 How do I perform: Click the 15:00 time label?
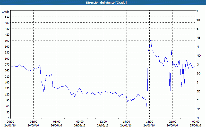[x=126, y=122]
